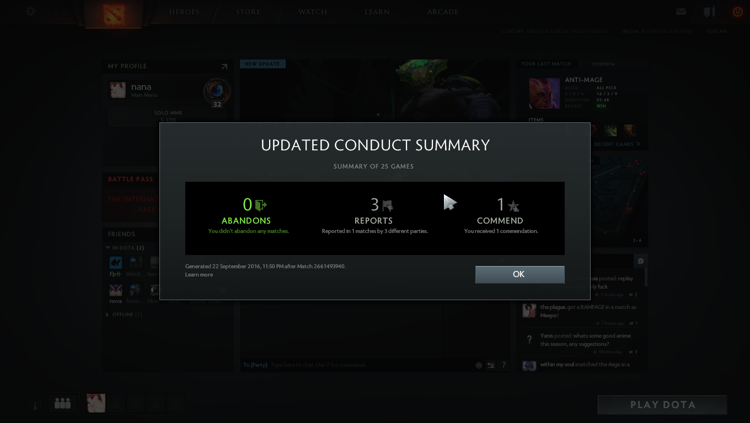Open the party members icon
This screenshot has height=423, width=750.
(63, 404)
